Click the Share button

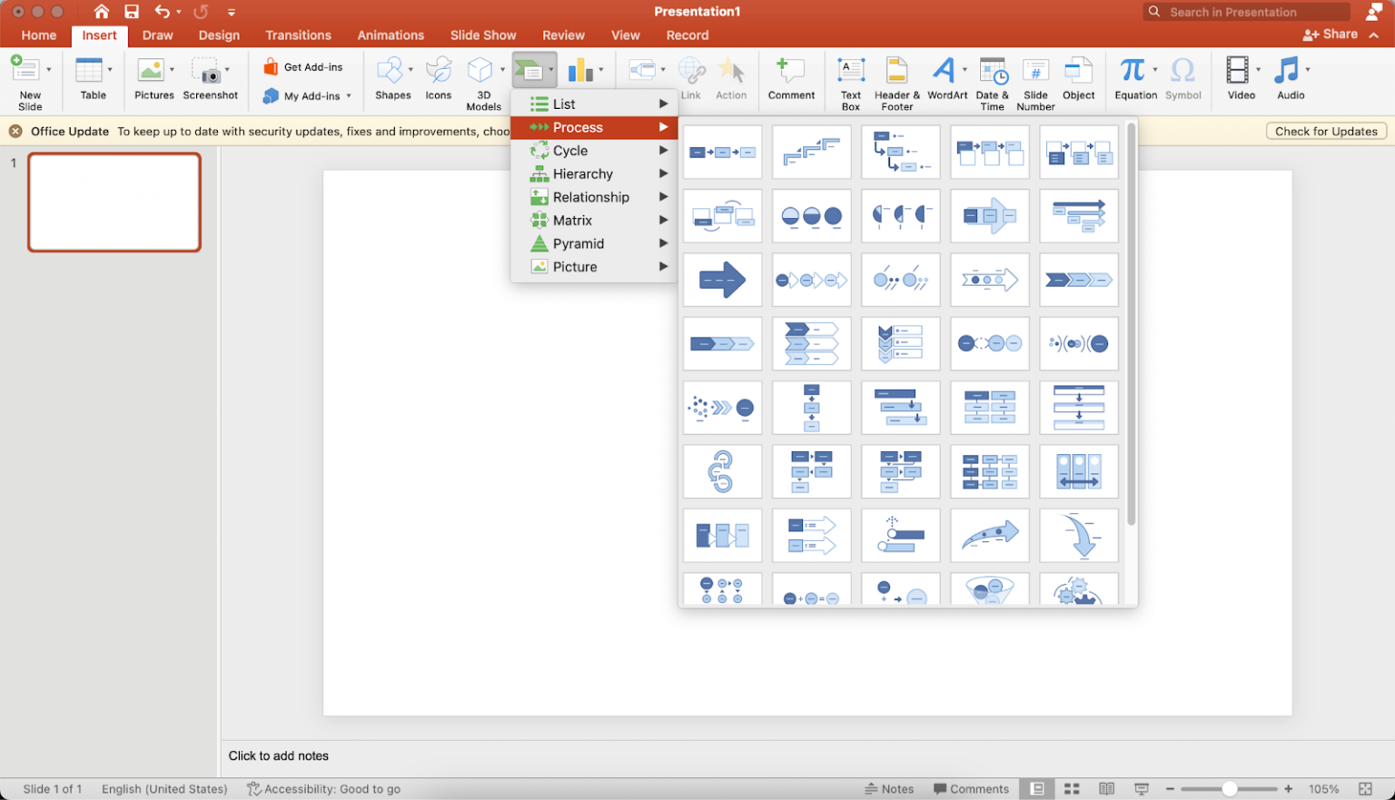[1332, 34]
